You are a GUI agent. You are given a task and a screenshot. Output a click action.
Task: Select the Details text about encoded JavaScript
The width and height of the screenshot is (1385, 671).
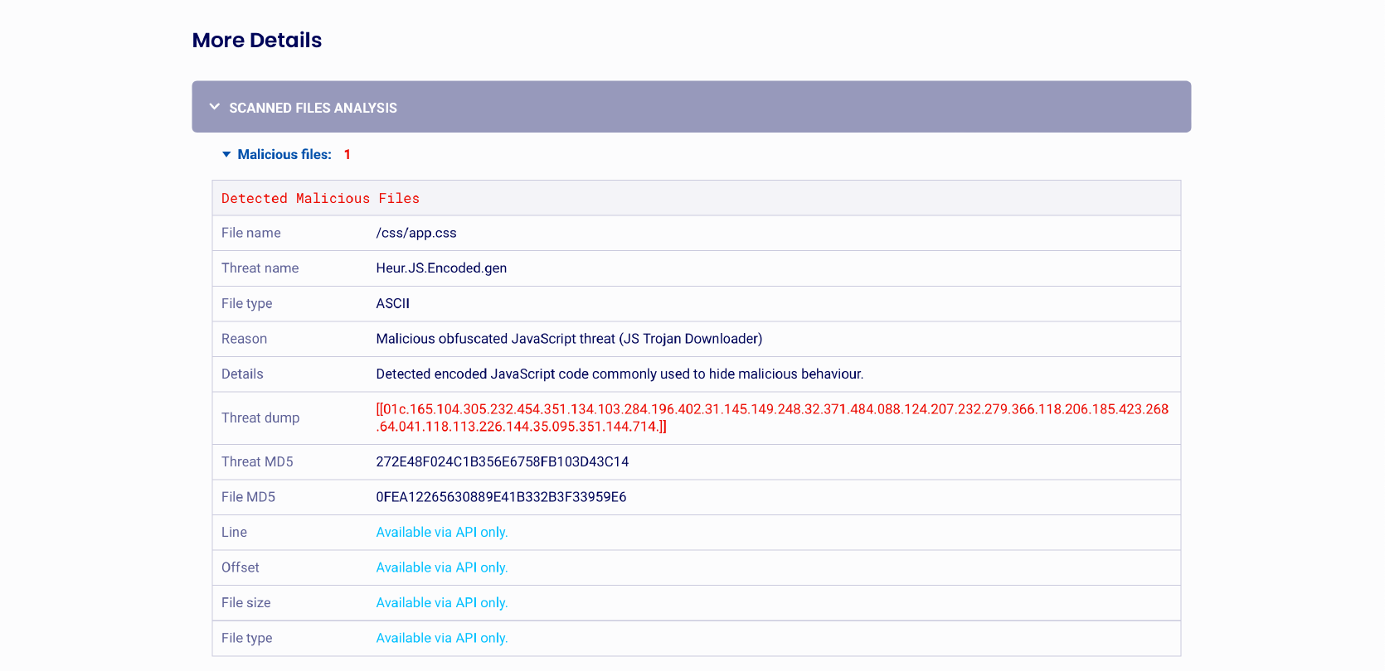click(620, 374)
